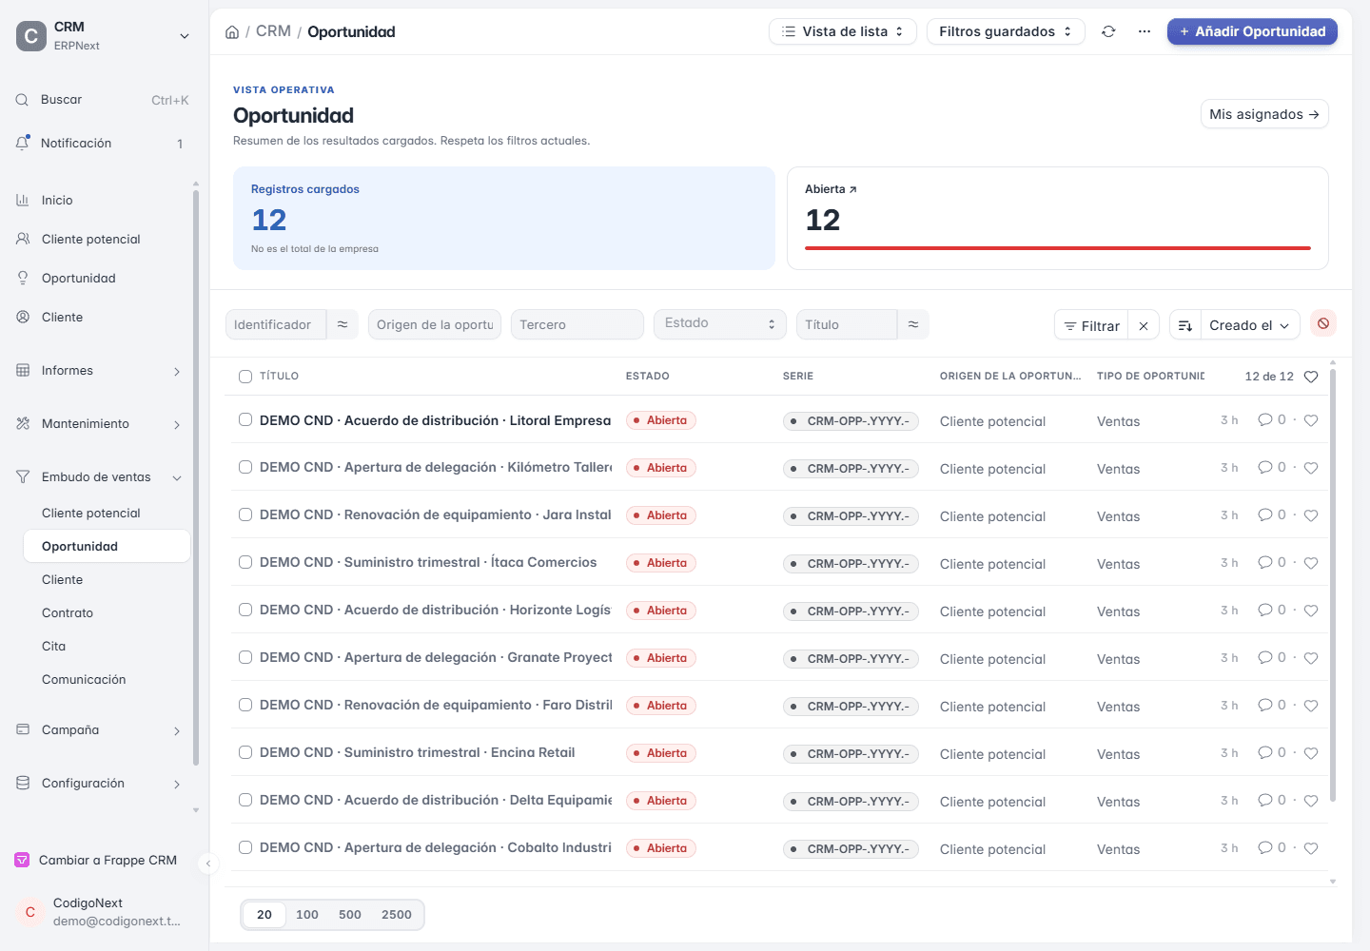1370x951 pixels.
Task: Open the Creado el sort dropdown
Action: [x=1250, y=326]
